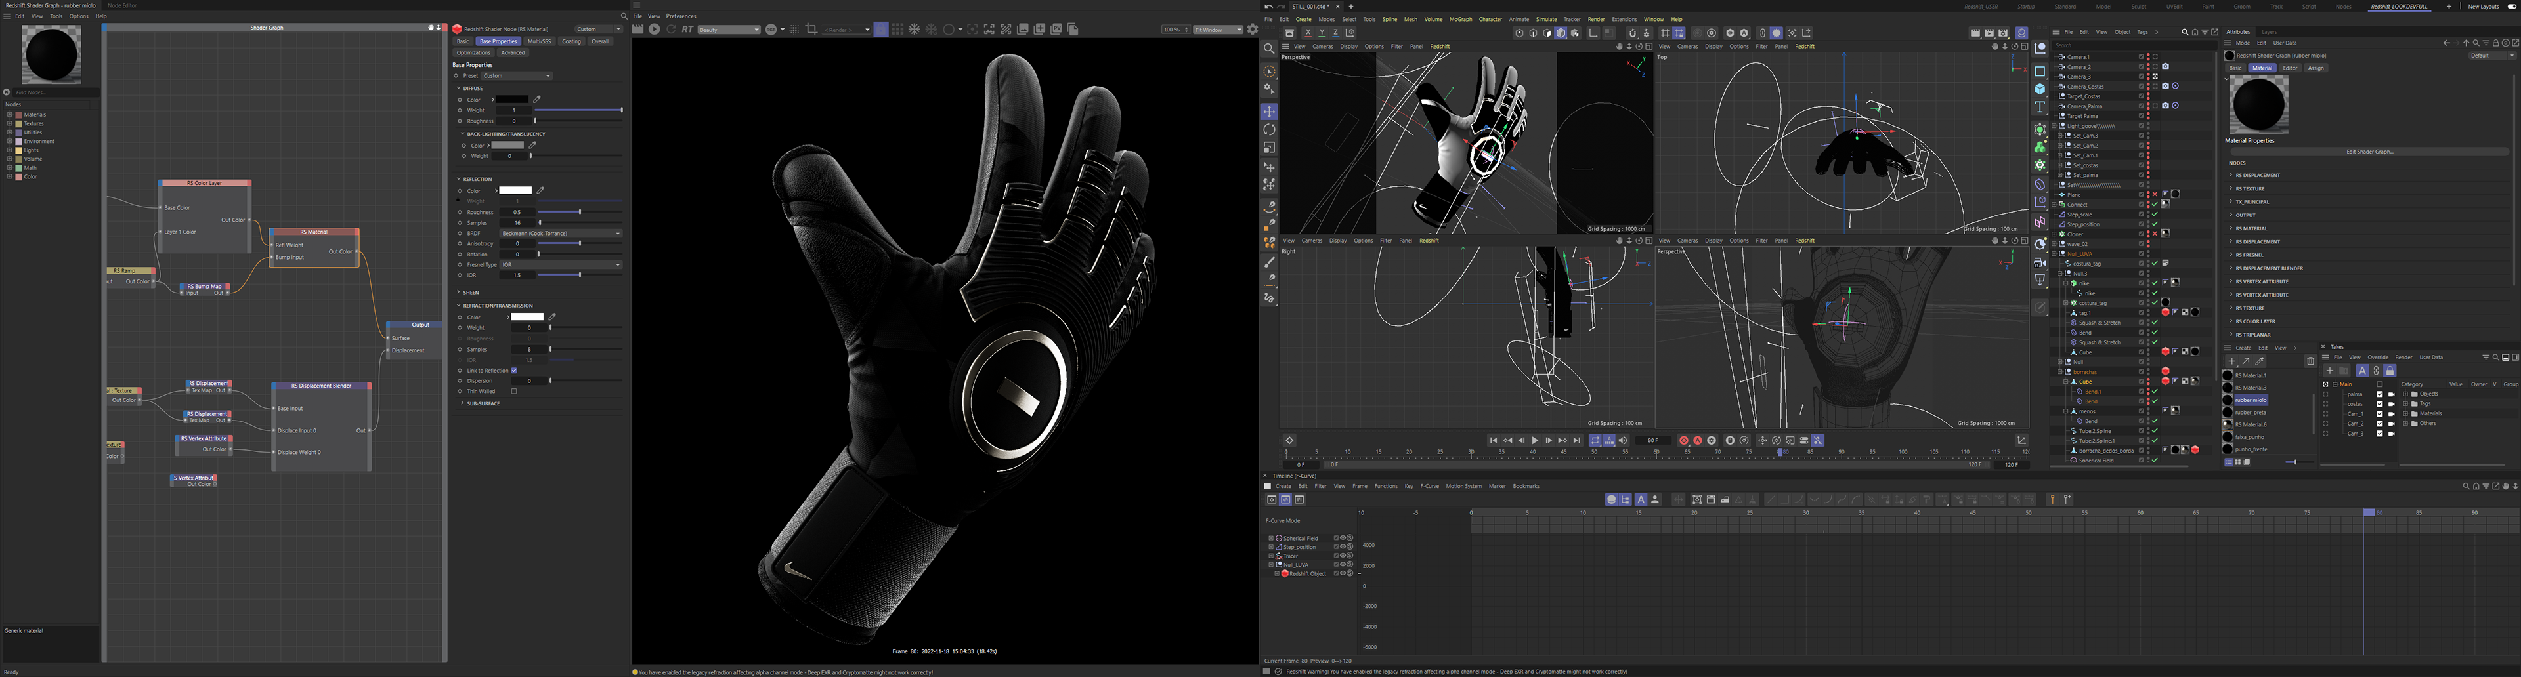Screen dimensions: 2521x677
Task: Click the red Record keyframe button
Action: tap(1684, 440)
